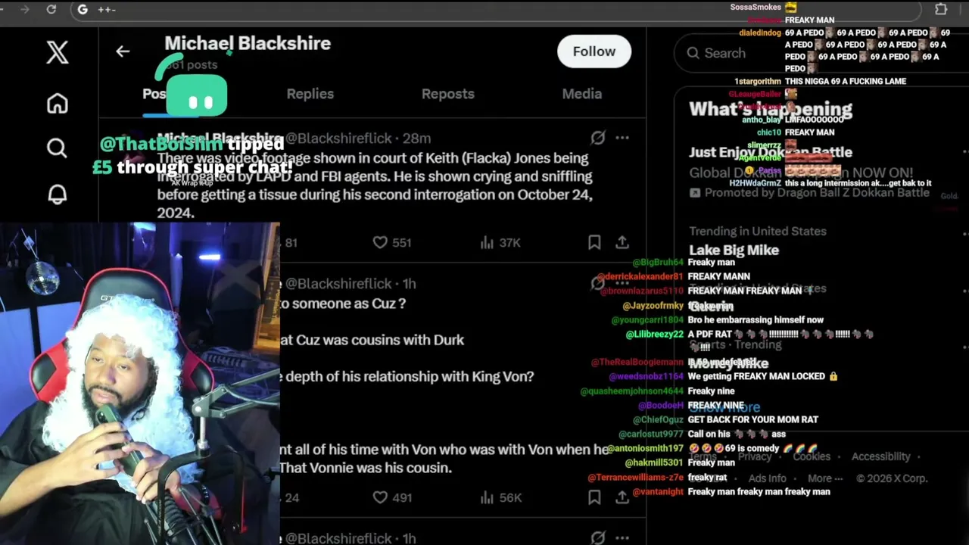This screenshot has width=969, height=545.
Task: Open the Lake Big Mike trend
Action: (x=734, y=250)
